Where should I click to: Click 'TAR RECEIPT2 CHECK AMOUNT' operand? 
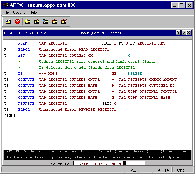click(148, 80)
